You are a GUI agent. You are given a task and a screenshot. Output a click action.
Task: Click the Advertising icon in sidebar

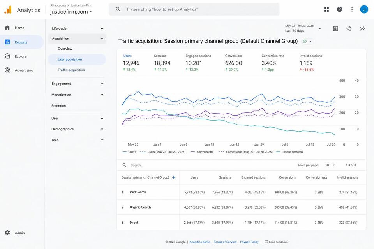[7, 70]
